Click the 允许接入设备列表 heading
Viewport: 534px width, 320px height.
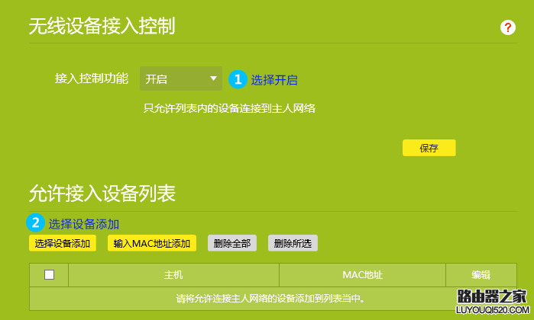coord(102,194)
